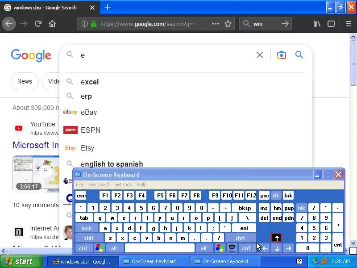Click the esc key
The width and height of the screenshot is (357, 268).
(81, 195)
